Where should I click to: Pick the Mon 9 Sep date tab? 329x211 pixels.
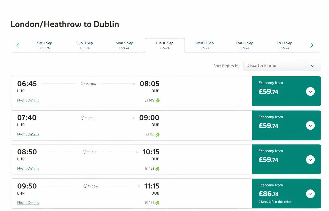click(124, 45)
